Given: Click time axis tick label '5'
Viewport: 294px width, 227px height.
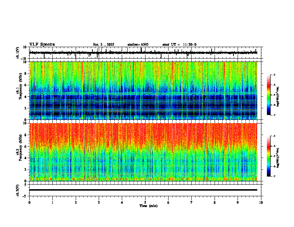Looking at the screenshot, I should 145,203.
